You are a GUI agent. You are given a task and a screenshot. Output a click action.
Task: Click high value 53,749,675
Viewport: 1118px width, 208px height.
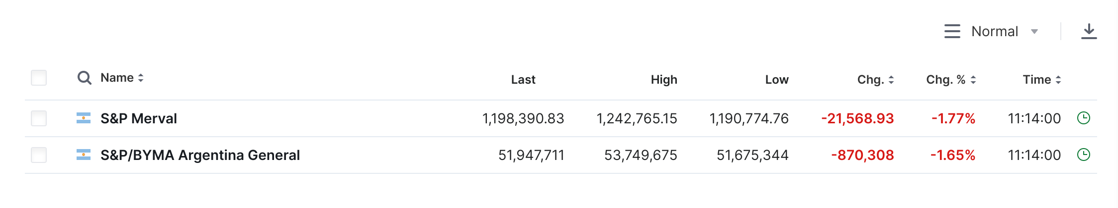[641, 155]
